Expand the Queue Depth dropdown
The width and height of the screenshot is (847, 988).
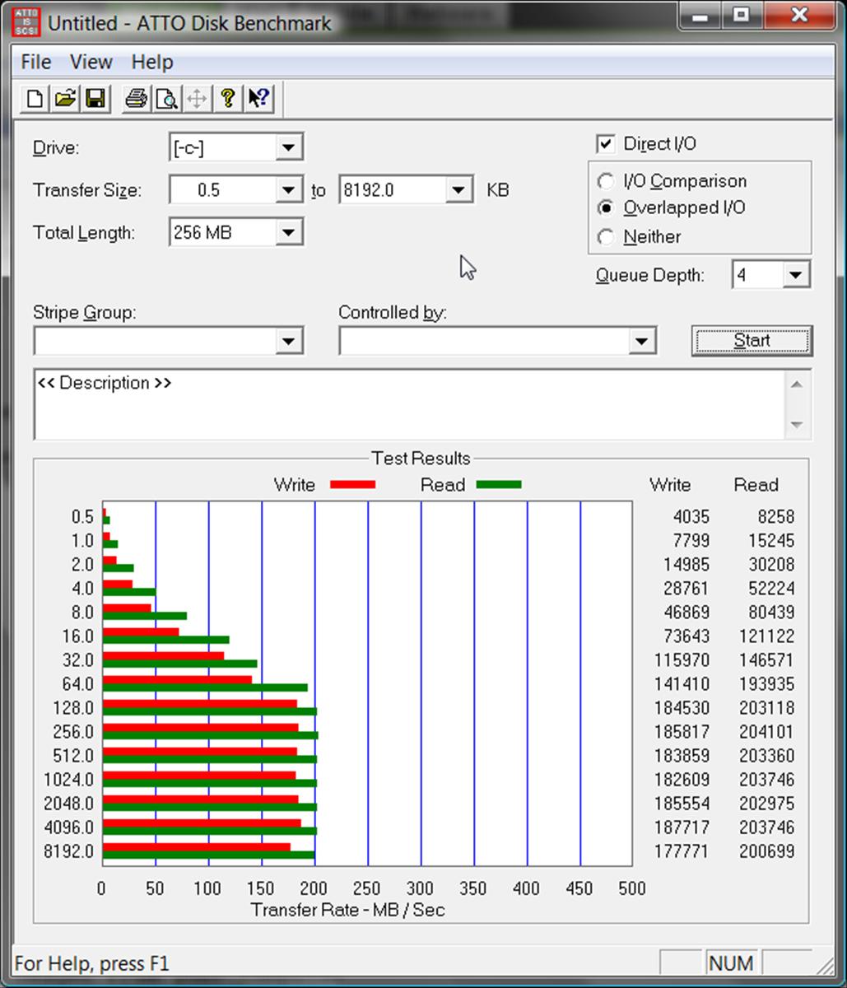coord(795,275)
